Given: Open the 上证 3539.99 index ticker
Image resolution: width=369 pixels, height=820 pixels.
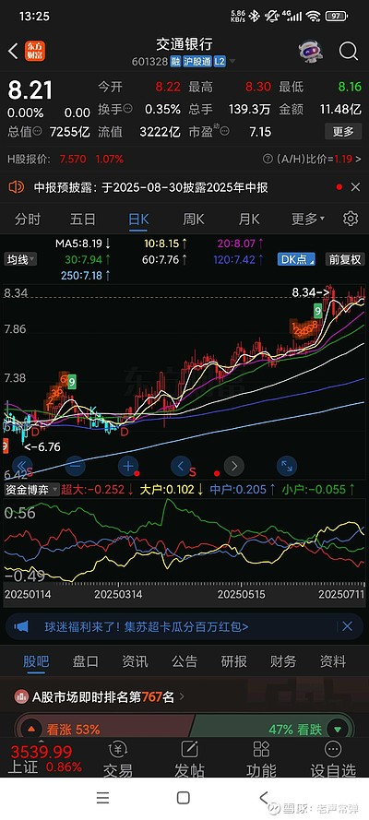Looking at the screenshot, I should point(45,759).
